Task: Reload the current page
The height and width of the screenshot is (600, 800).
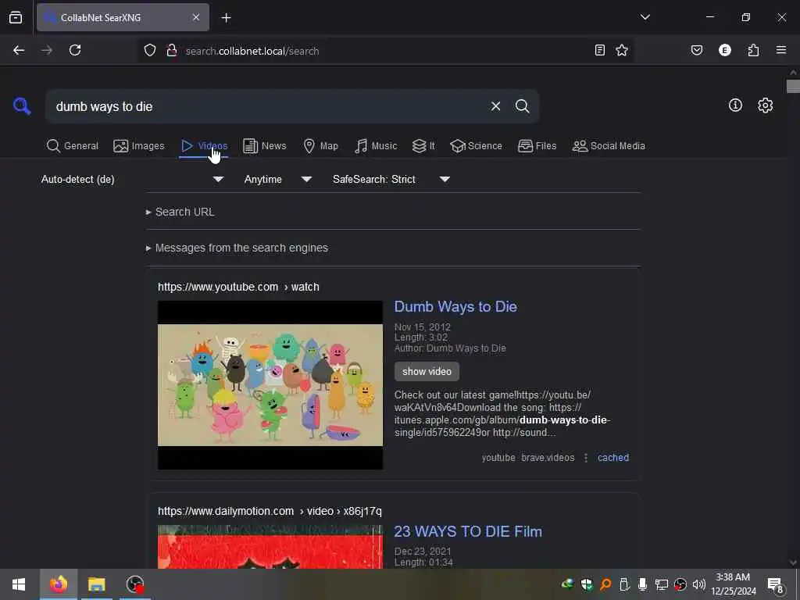Action: [x=75, y=50]
